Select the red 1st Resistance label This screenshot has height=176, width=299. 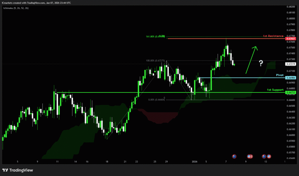273,36
